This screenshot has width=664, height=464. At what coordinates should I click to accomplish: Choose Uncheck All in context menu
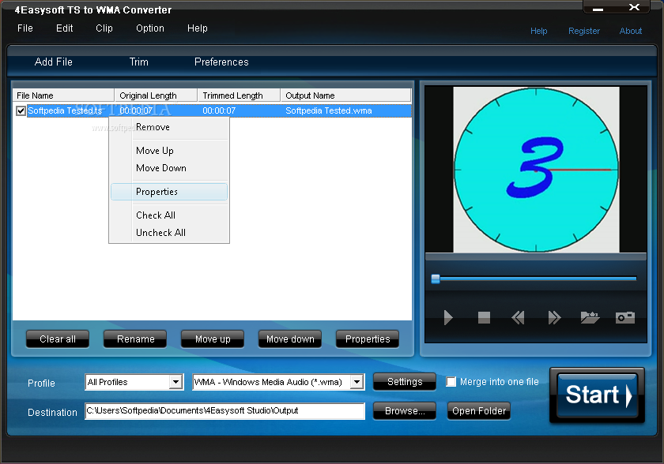(x=169, y=233)
